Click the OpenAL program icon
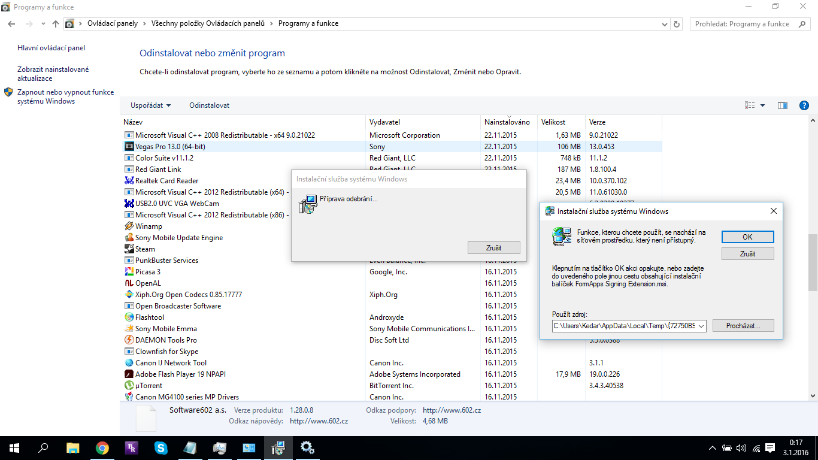Viewport: 818px width, 460px height. point(129,283)
